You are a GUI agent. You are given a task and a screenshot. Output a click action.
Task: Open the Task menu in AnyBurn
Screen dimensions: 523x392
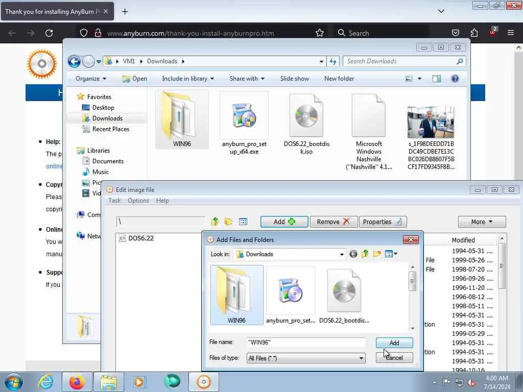pos(114,201)
